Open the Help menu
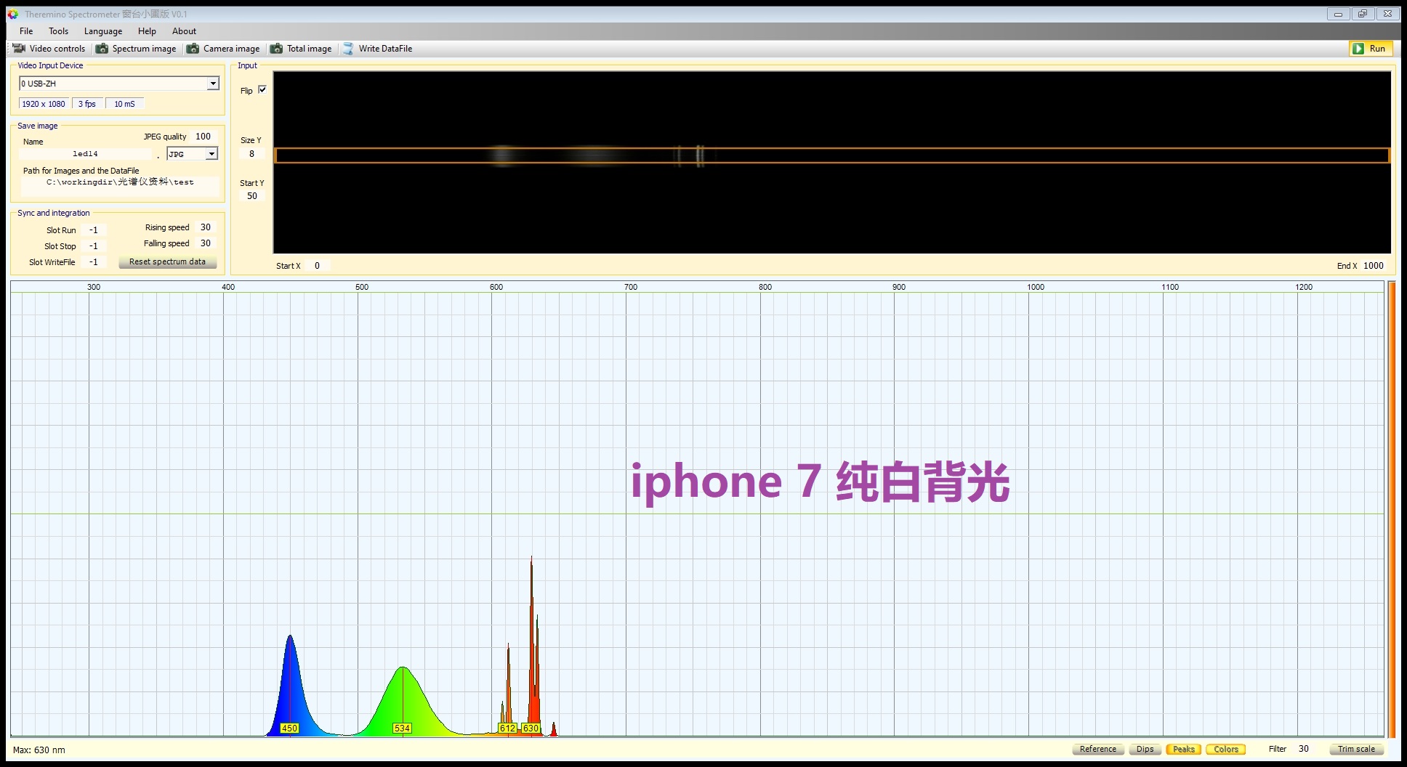This screenshot has width=1407, height=767. pos(147,31)
